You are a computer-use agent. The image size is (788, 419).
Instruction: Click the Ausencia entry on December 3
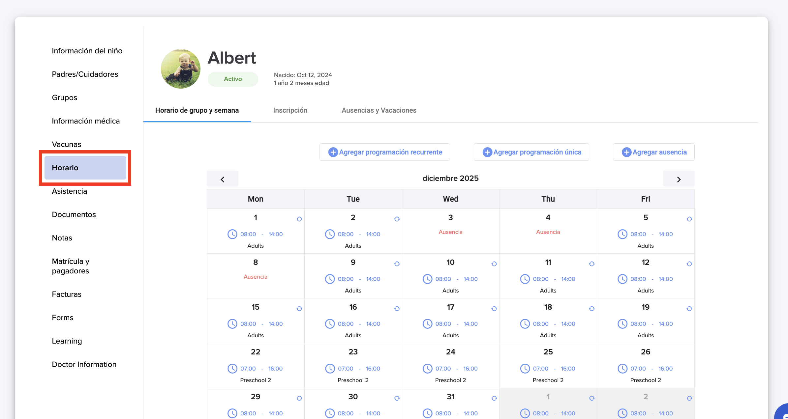tap(450, 232)
